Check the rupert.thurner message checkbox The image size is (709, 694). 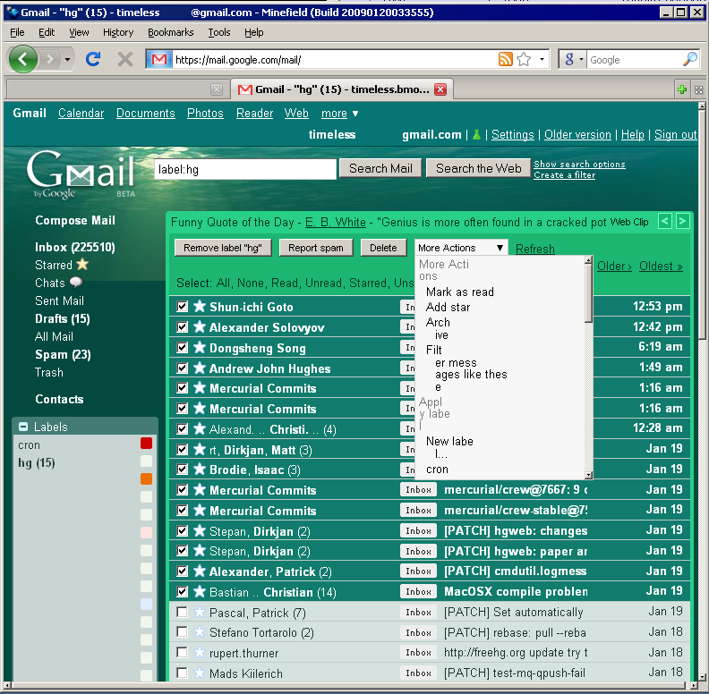[x=183, y=653]
